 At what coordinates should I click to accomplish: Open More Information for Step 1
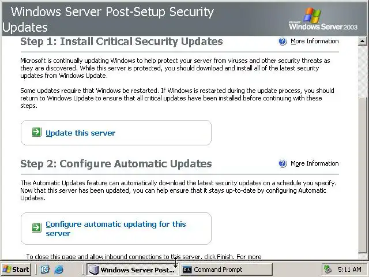(314, 42)
